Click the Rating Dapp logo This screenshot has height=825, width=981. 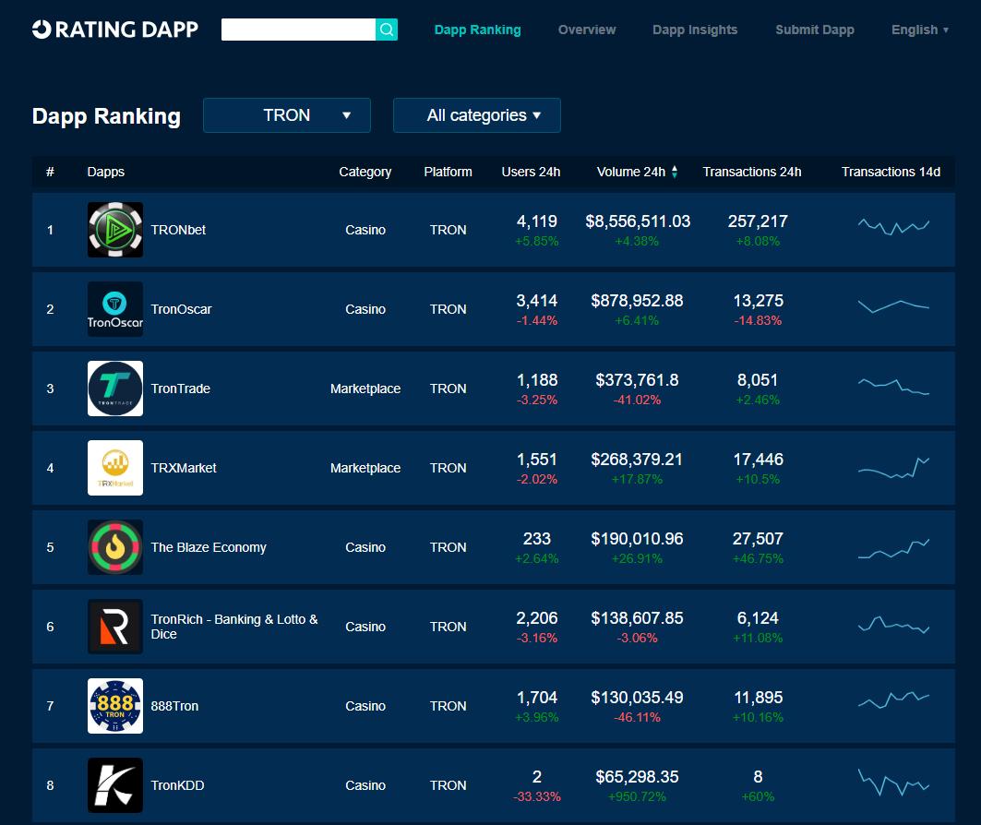(x=115, y=30)
